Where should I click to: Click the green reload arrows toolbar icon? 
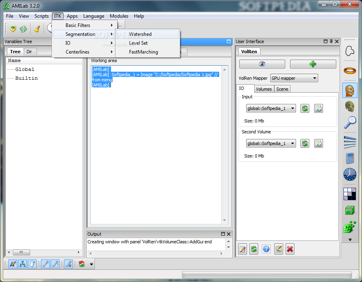pos(23,29)
